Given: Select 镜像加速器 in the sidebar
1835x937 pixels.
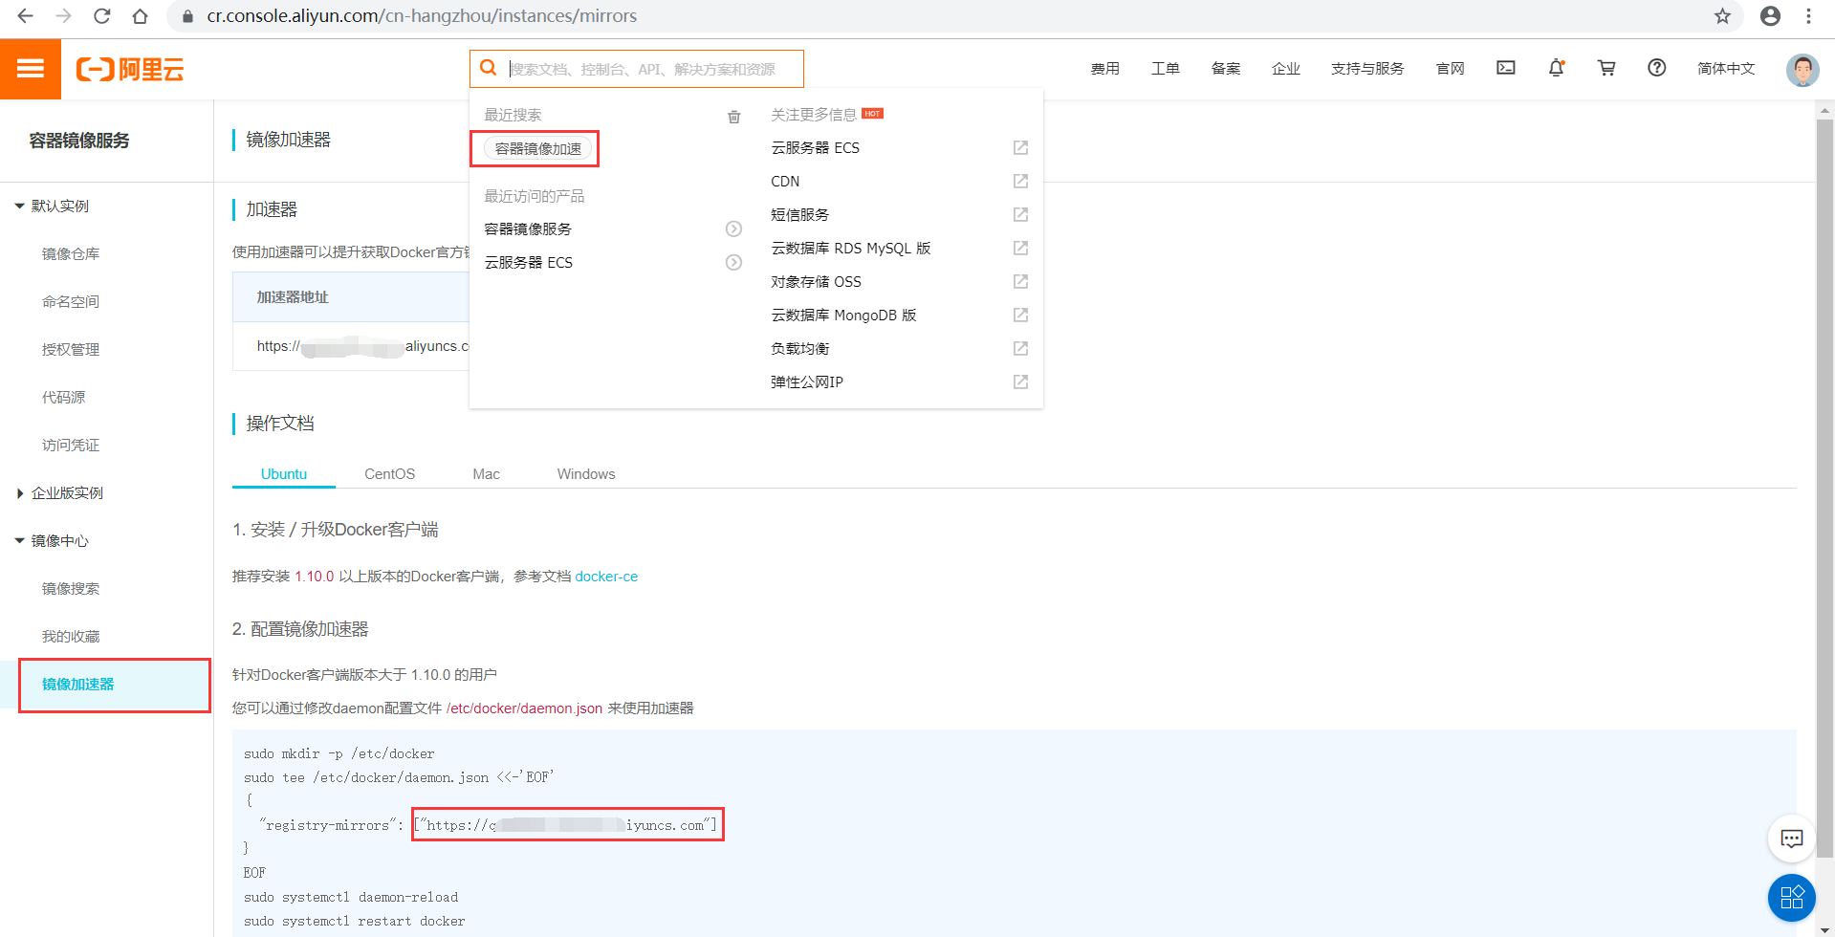Looking at the screenshot, I should coord(78,684).
